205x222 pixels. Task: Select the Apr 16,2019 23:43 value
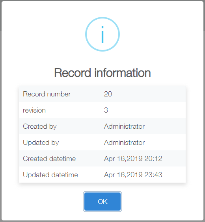133,175
